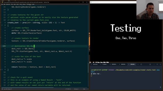Screen dimensions: 163x91
Task: Close the Sublime Text window
Action: [87, 2]
